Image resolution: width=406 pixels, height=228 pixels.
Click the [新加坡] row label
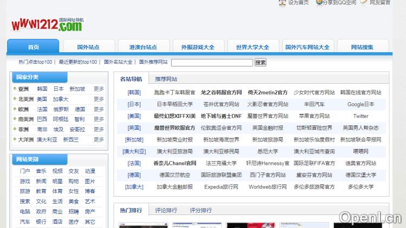click(134, 140)
